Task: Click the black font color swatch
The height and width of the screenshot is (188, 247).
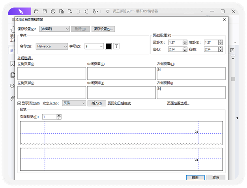Action: [109, 46]
